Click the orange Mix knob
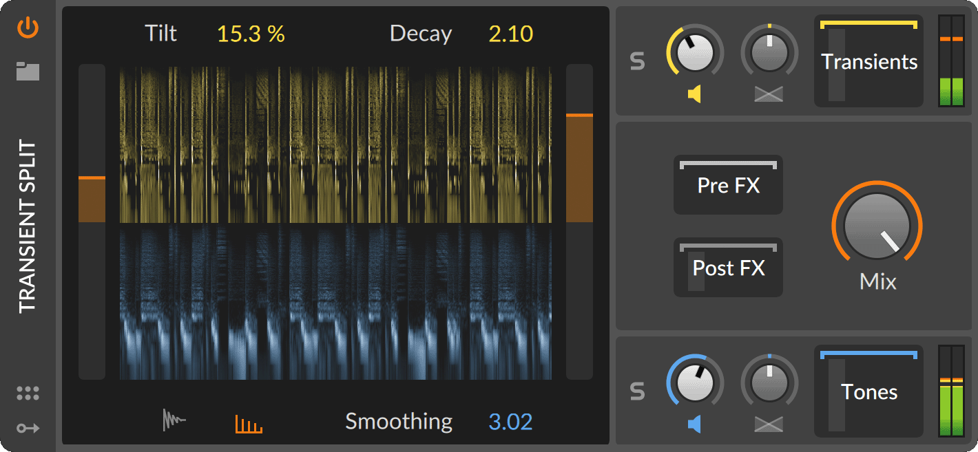This screenshot has width=978, height=452. click(877, 226)
